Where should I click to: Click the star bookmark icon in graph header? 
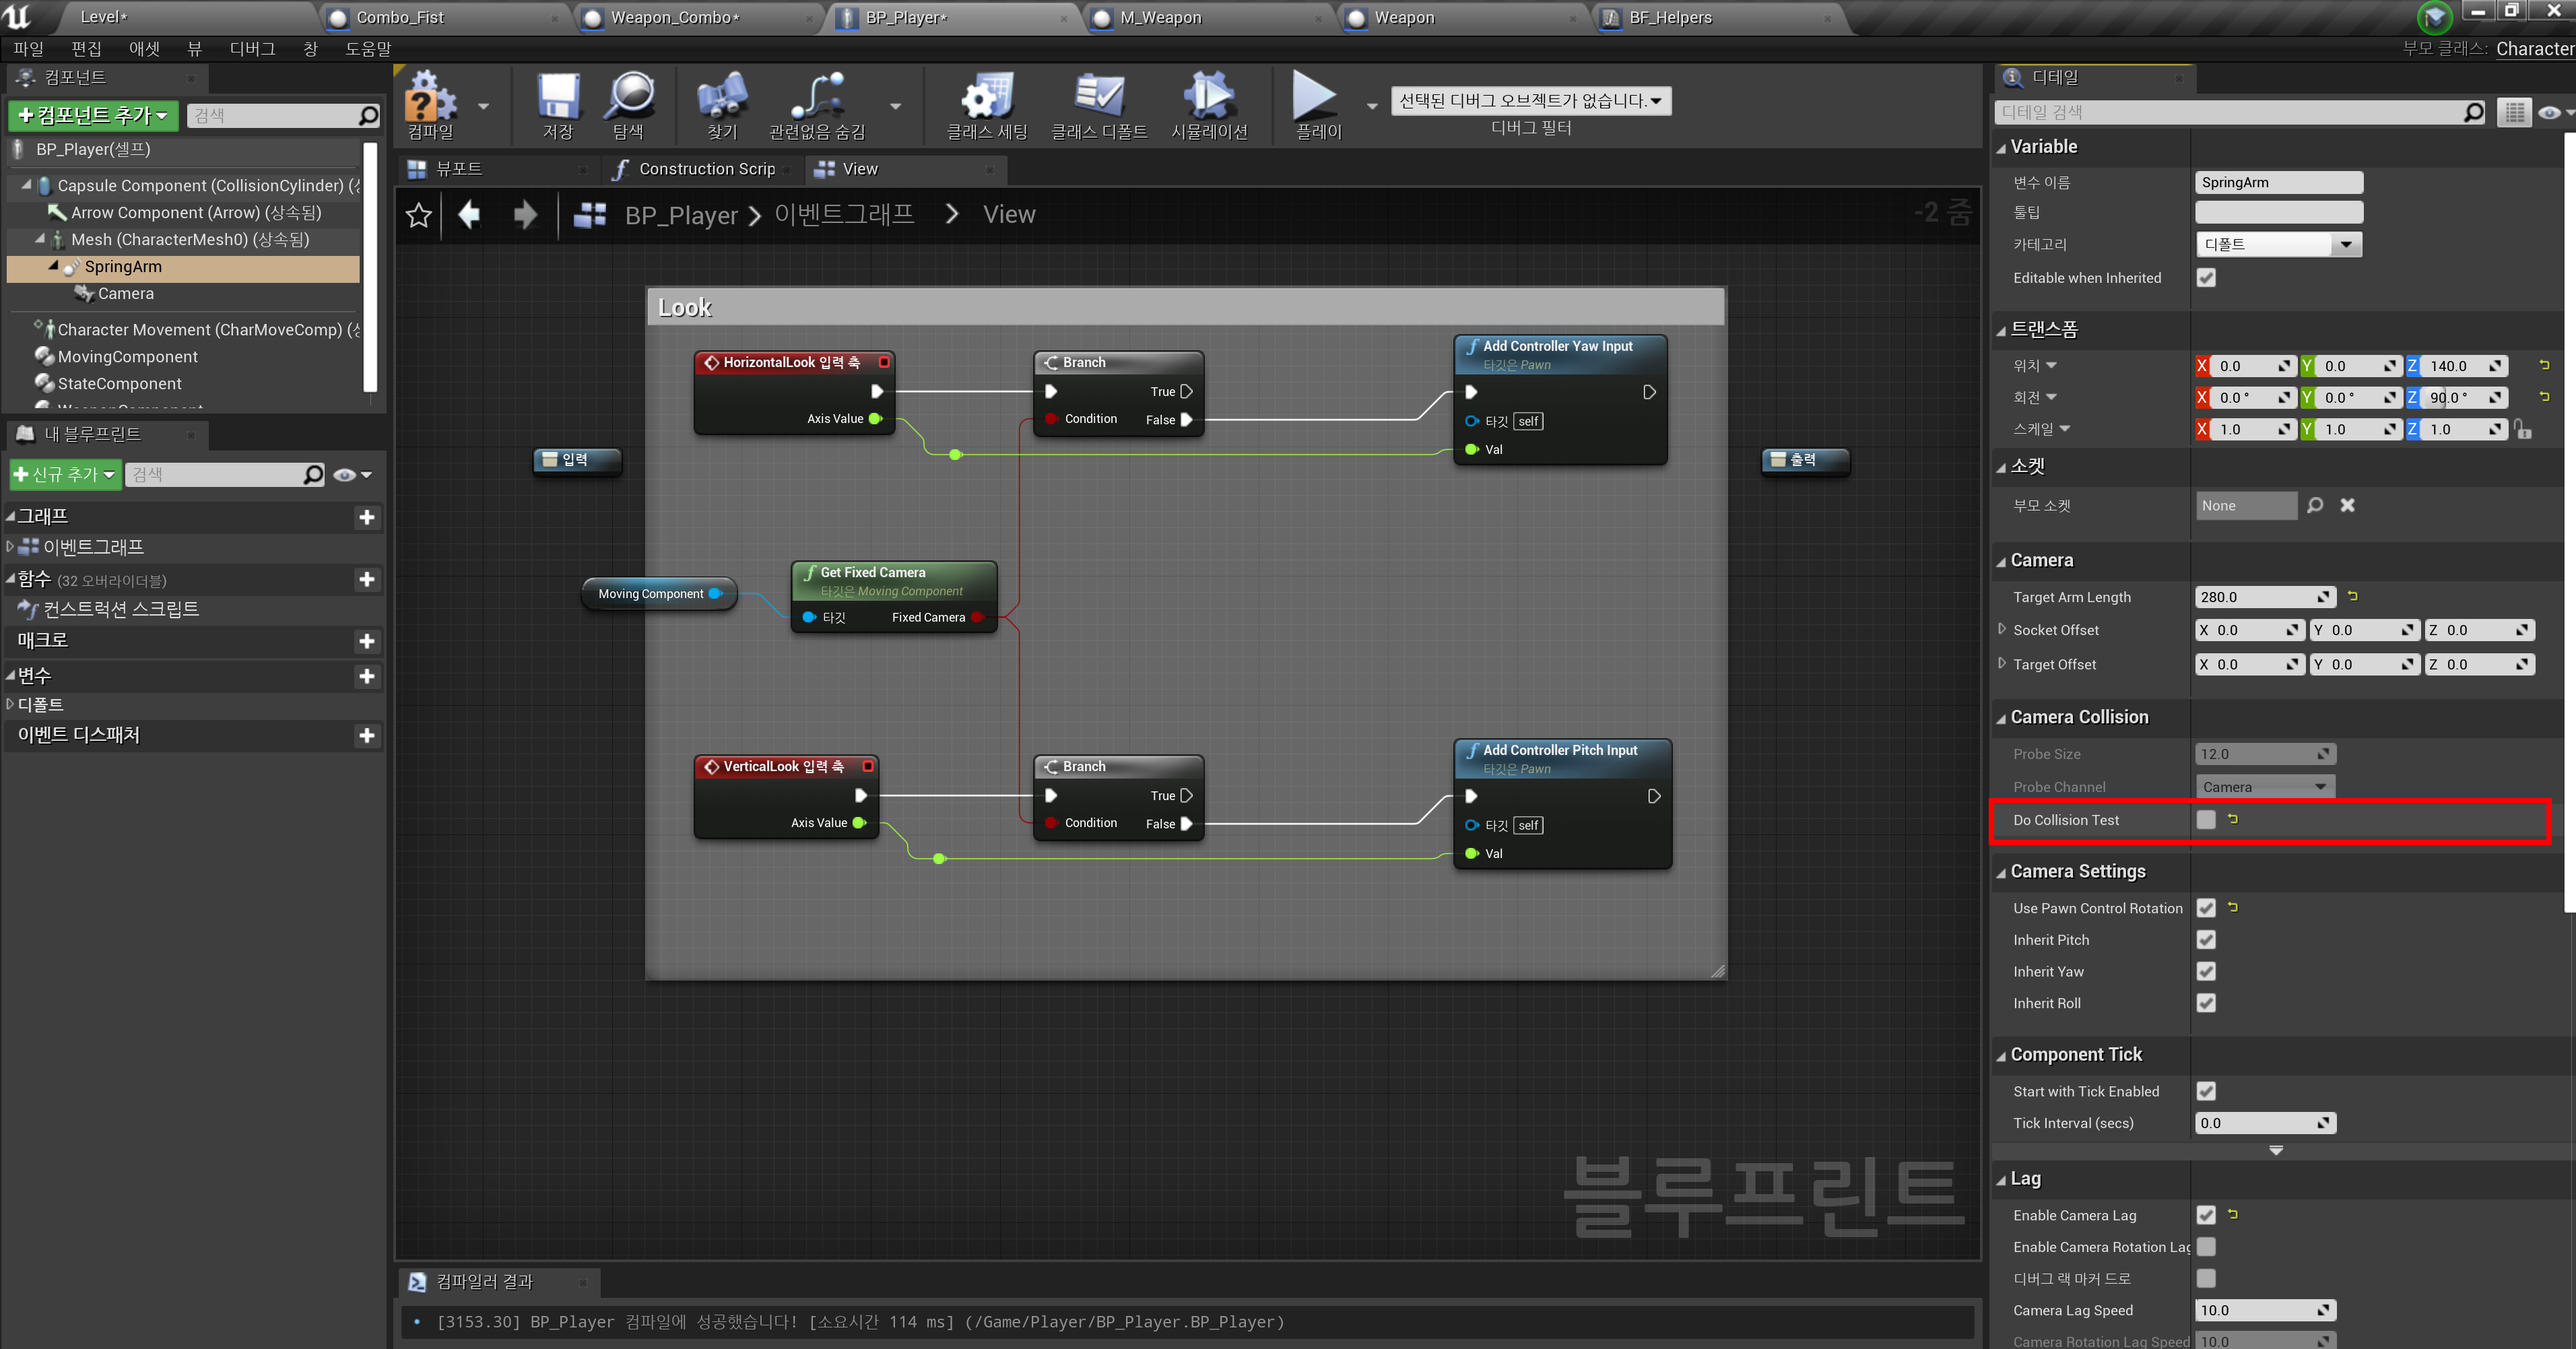pyautogui.click(x=419, y=215)
